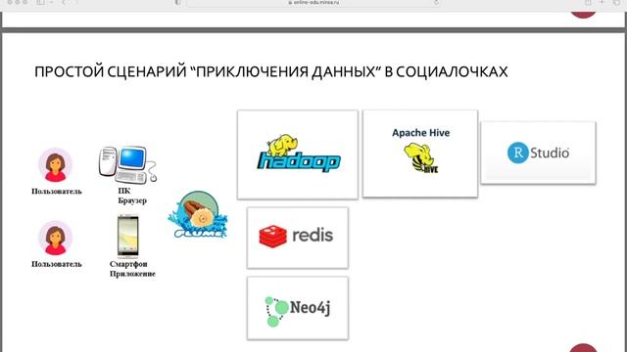Click the 'Neo4j' wordmark text
This screenshot has height=352, width=627.
310,308
